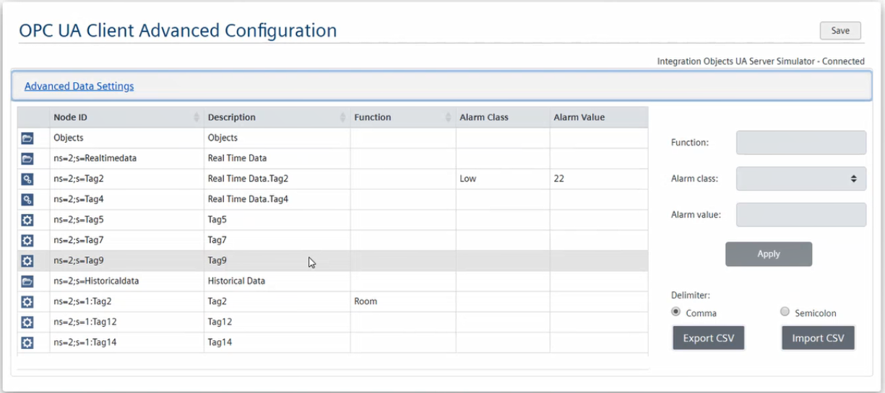Select the Semicolon delimiter option
The width and height of the screenshot is (885, 393).
(785, 312)
